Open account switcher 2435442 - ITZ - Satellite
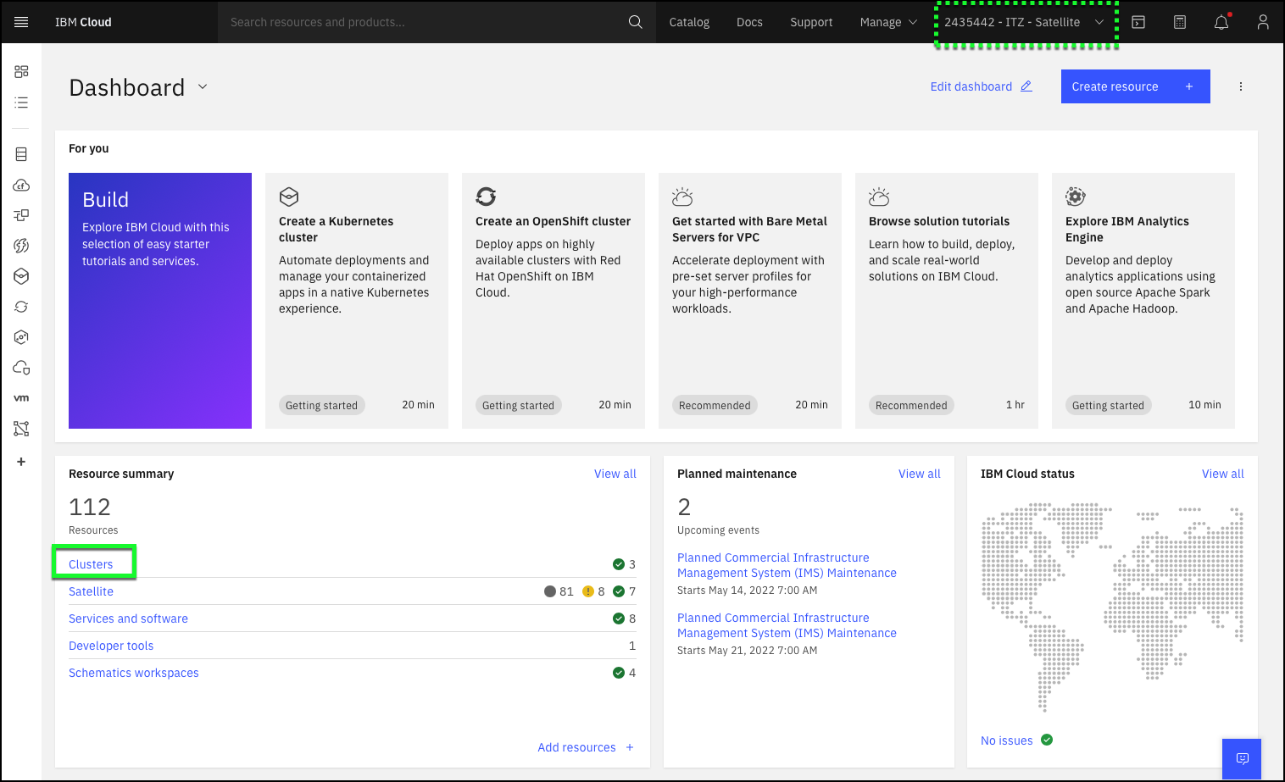 [x=1025, y=22]
